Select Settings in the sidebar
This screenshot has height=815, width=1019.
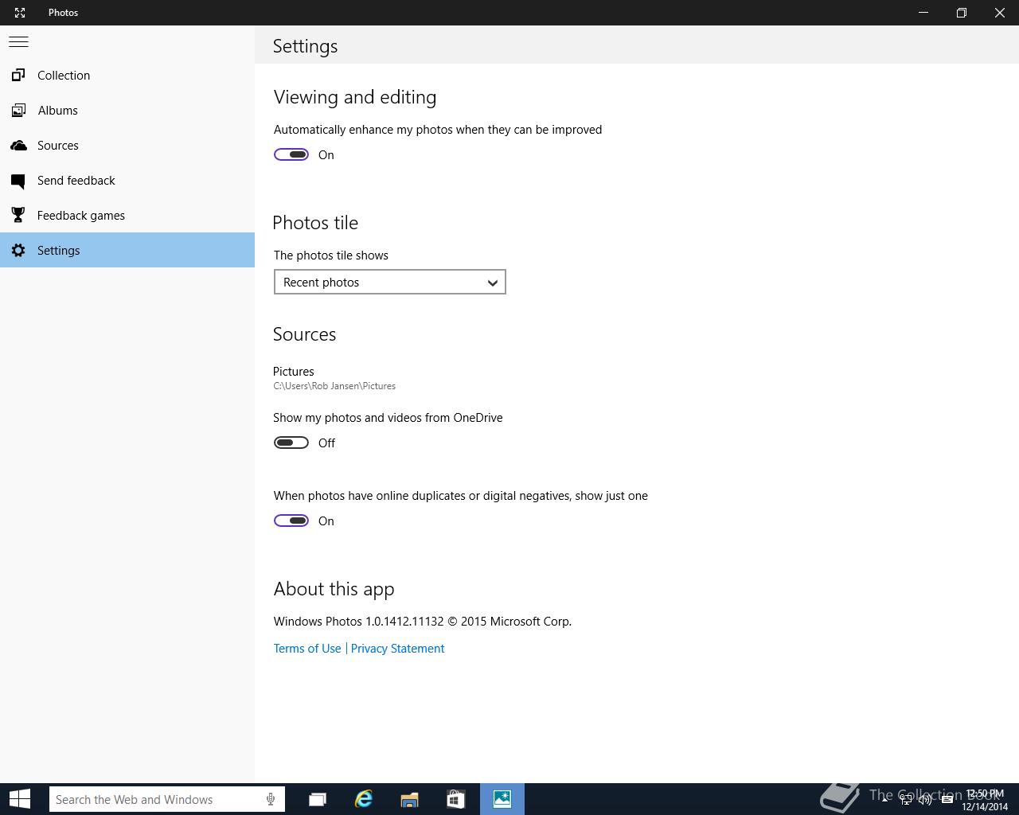pyautogui.click(x=127, y=250)
